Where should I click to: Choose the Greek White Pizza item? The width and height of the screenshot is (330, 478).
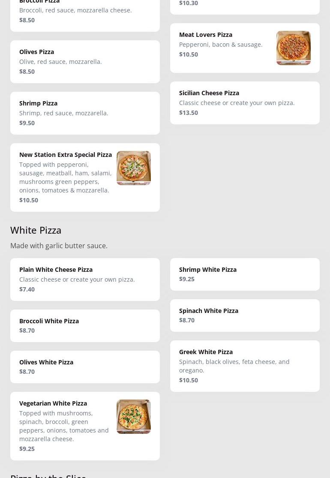pyautogui.click(x=245, y=366)
